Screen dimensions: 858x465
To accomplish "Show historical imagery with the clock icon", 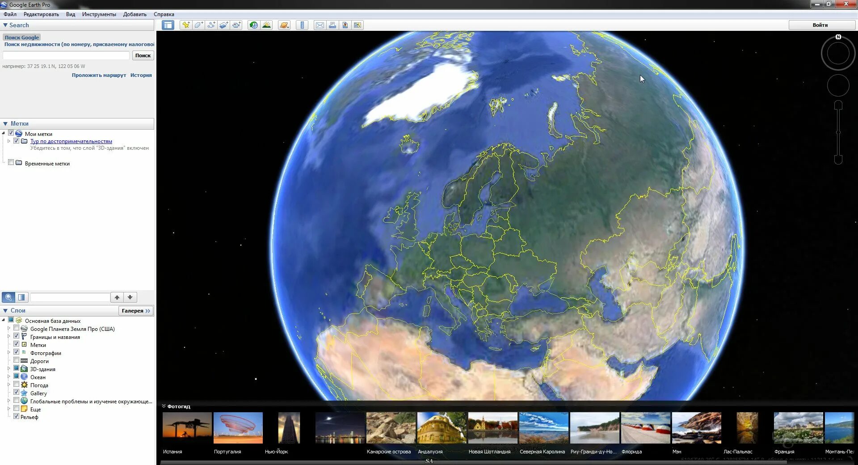I will (253, 25).
